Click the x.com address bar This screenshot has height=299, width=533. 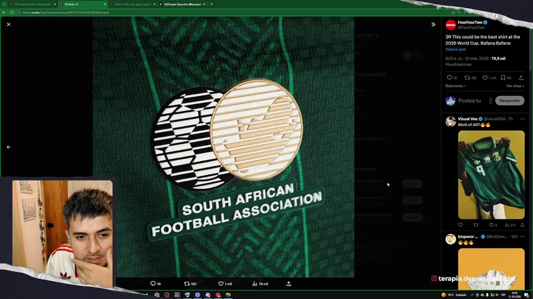(x=233, y=12)
